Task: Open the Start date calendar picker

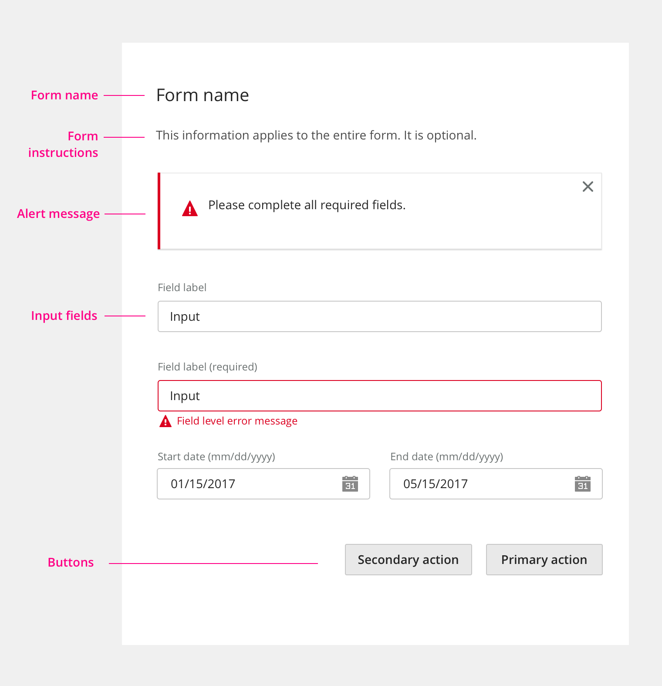Action: [x=350, y=484]
